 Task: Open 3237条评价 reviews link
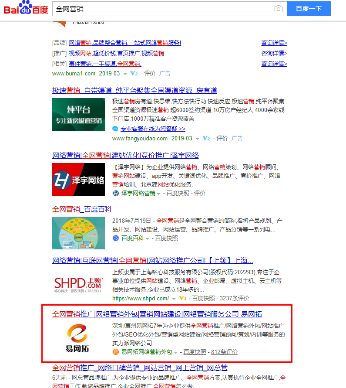235,299
